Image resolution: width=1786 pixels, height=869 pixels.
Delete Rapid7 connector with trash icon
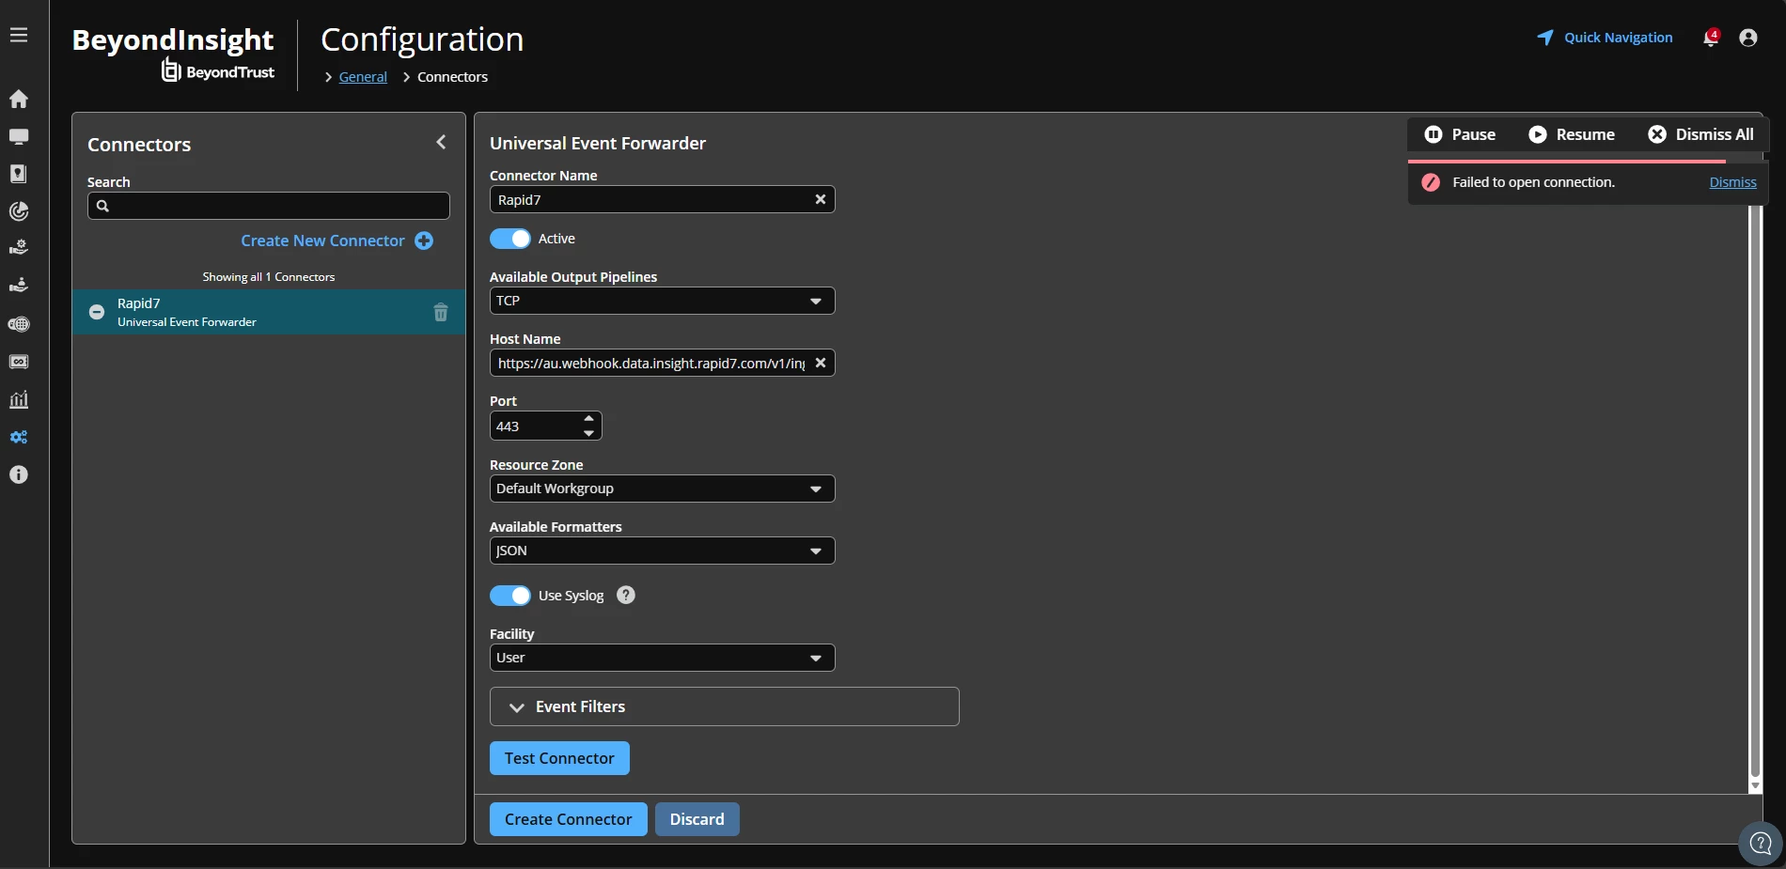tap(441, 312)
